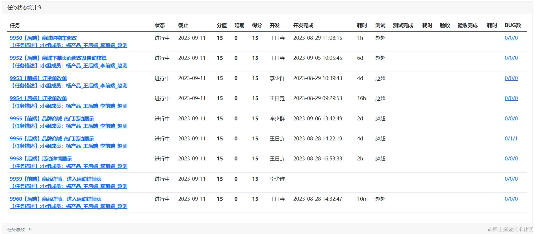Select the 验收完成 column header
Image resolution: width=535 pixels, height=234 pixels.
[468, 25]
